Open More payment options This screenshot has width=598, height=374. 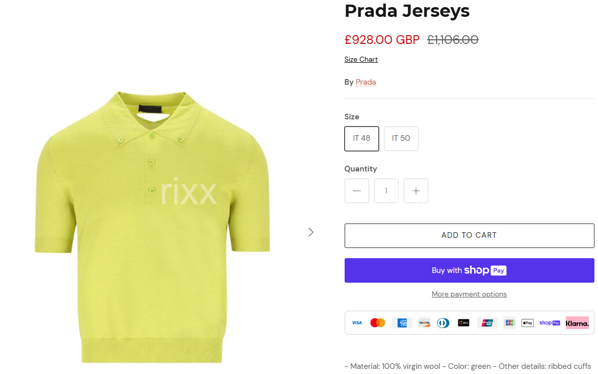(469, 294)
